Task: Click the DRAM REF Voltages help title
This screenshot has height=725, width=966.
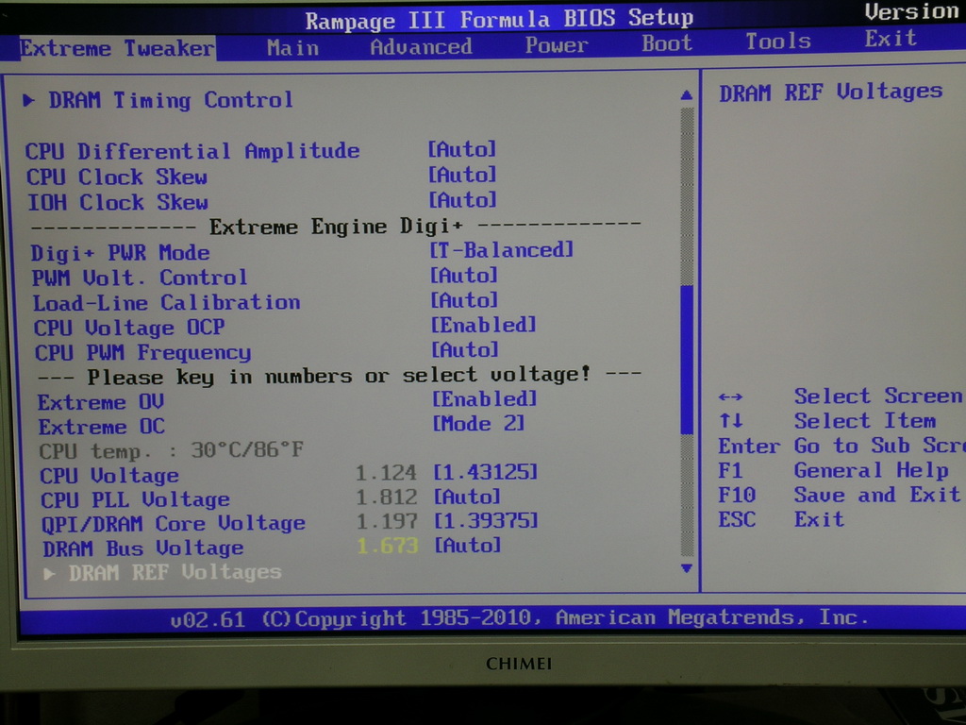Action: [x=831, y=93]
